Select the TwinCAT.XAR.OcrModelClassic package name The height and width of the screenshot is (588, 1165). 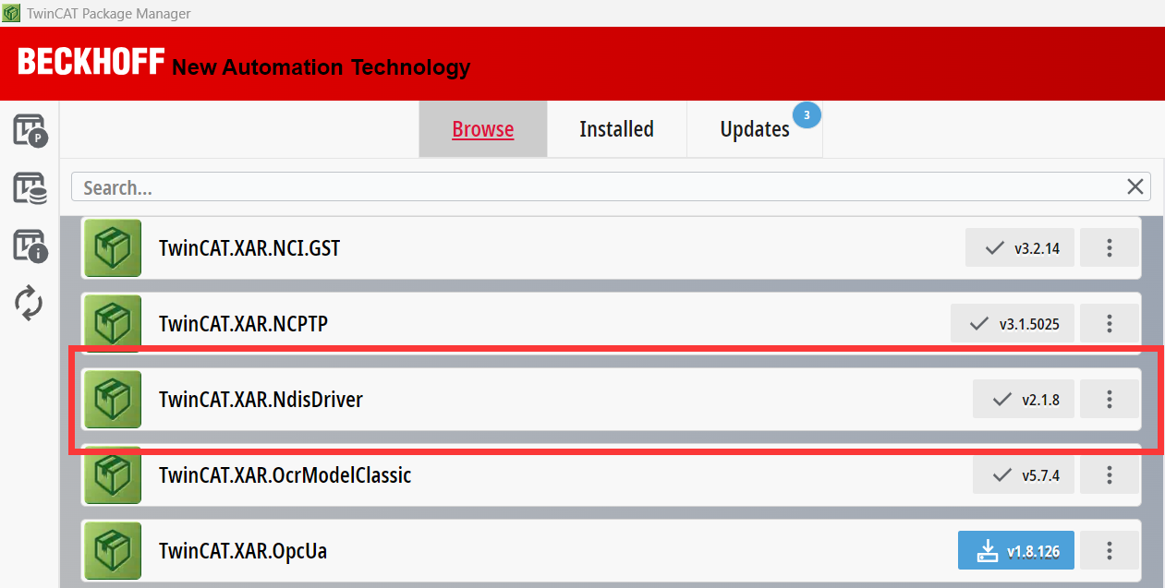(285, 475)
